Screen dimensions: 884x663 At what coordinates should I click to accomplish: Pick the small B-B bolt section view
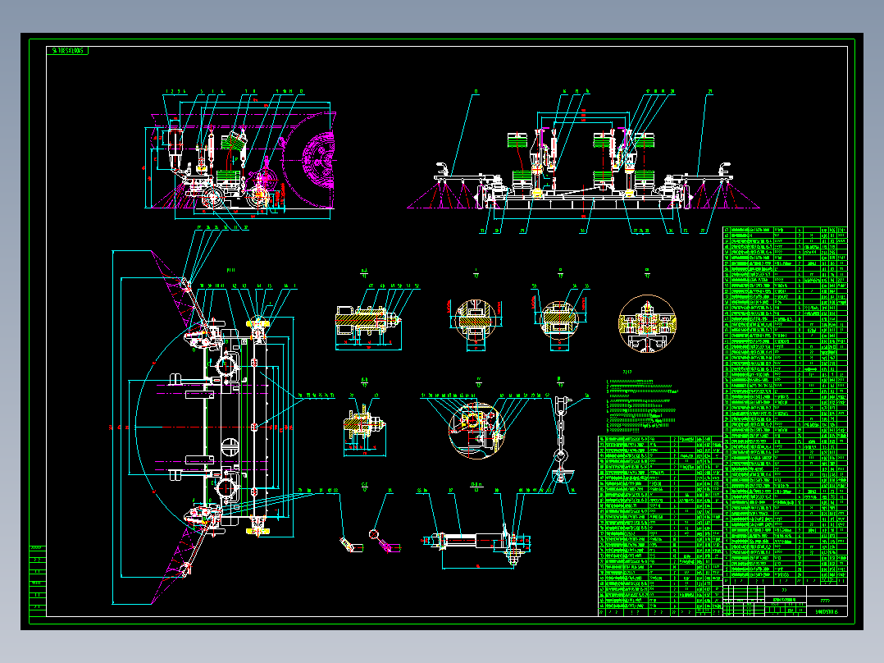[365, 429]
